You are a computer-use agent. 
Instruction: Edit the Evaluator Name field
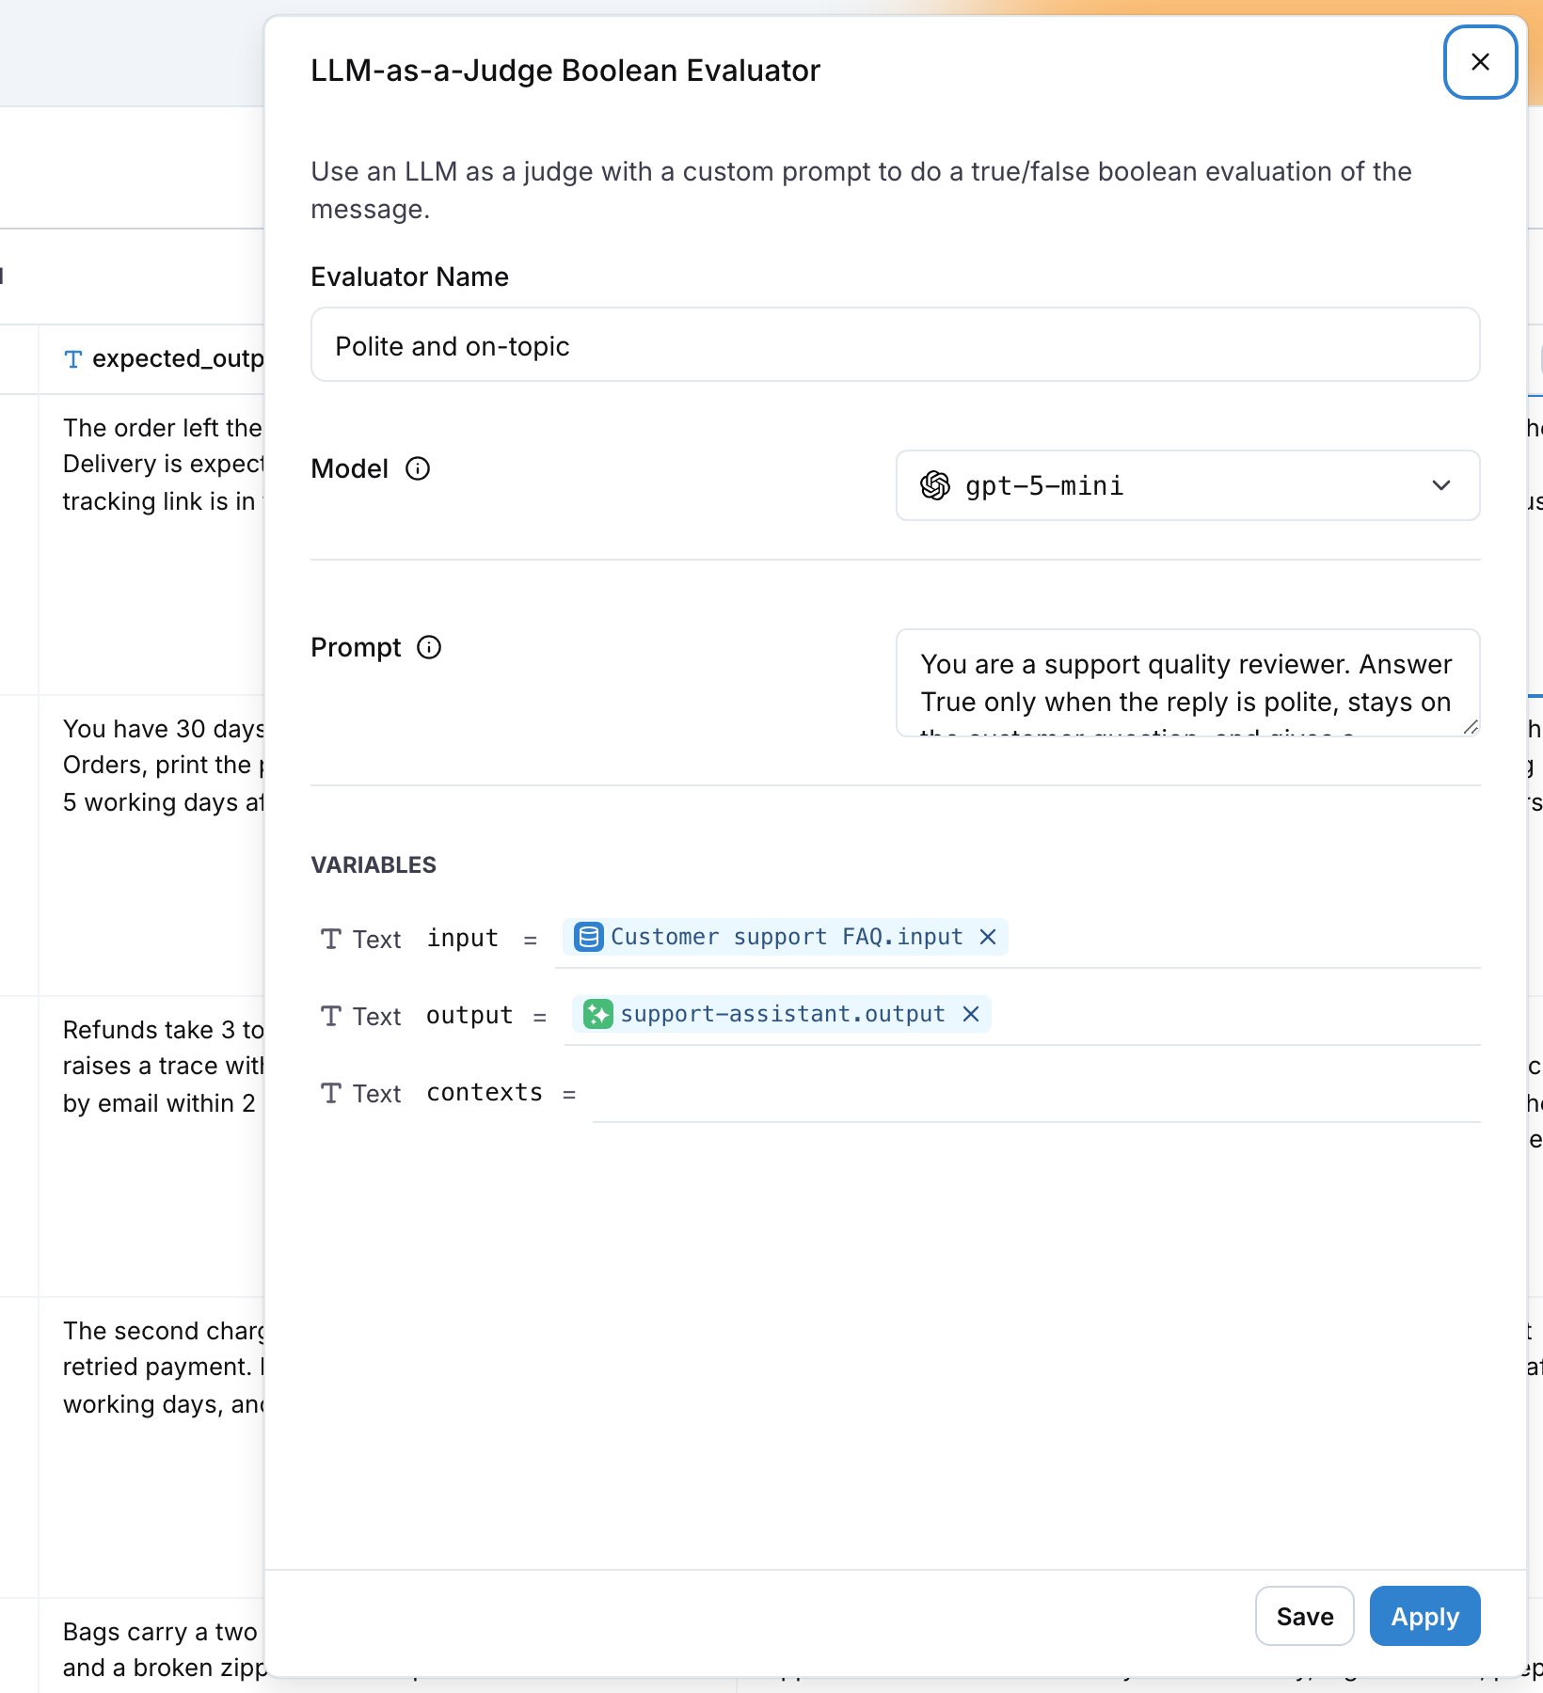tap(895, 344)
